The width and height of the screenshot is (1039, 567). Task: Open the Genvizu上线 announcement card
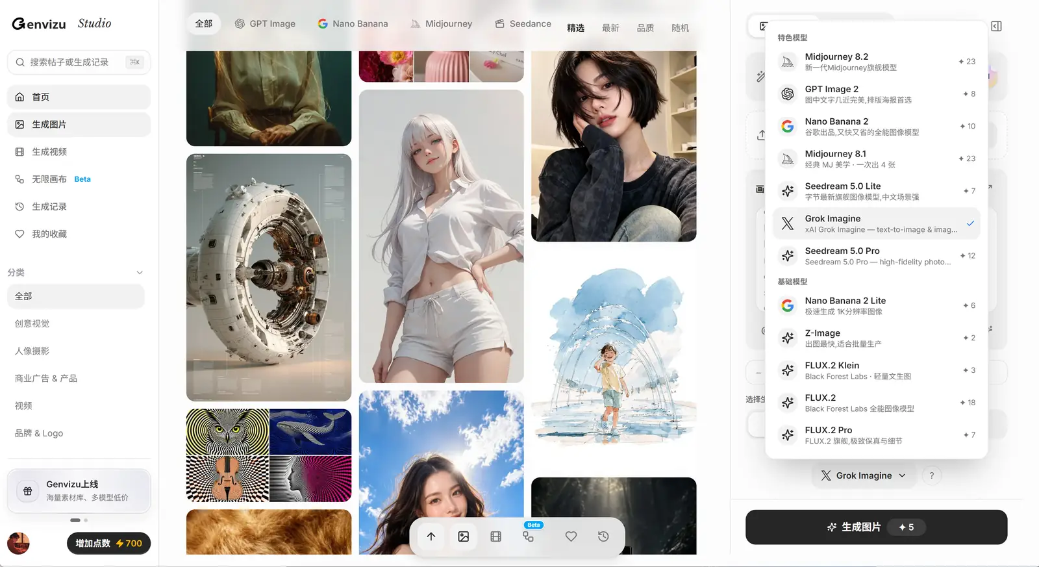pos(79,491)
